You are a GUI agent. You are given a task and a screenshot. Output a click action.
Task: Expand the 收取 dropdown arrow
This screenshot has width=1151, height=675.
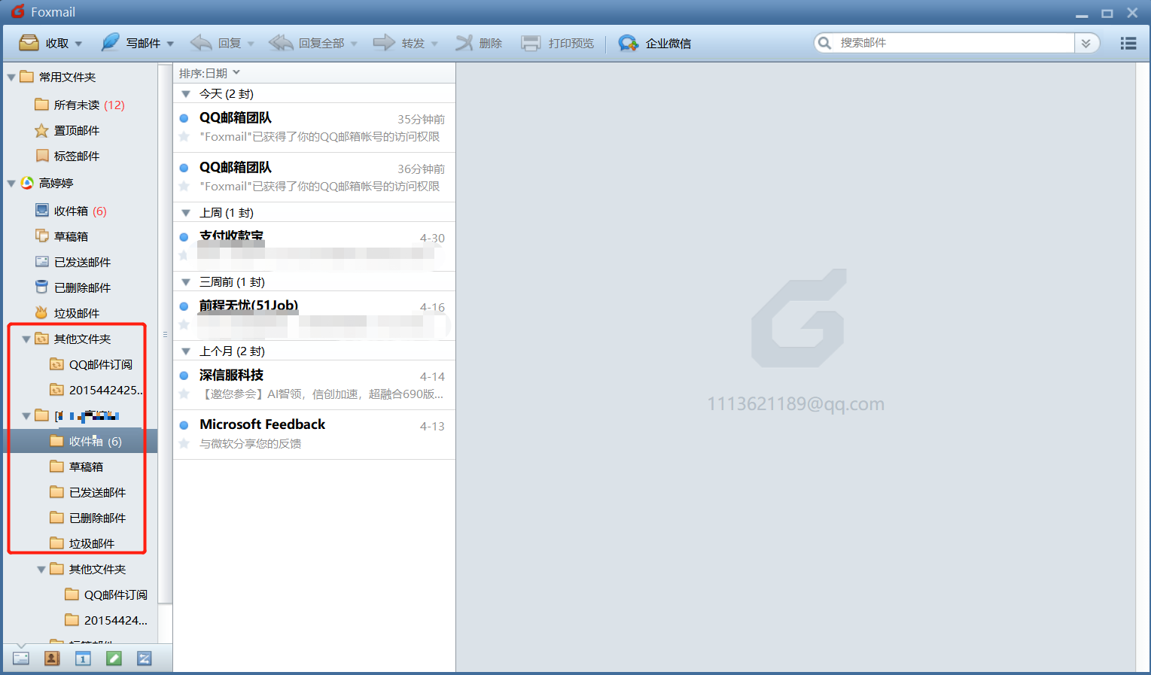tap(78, 44)
